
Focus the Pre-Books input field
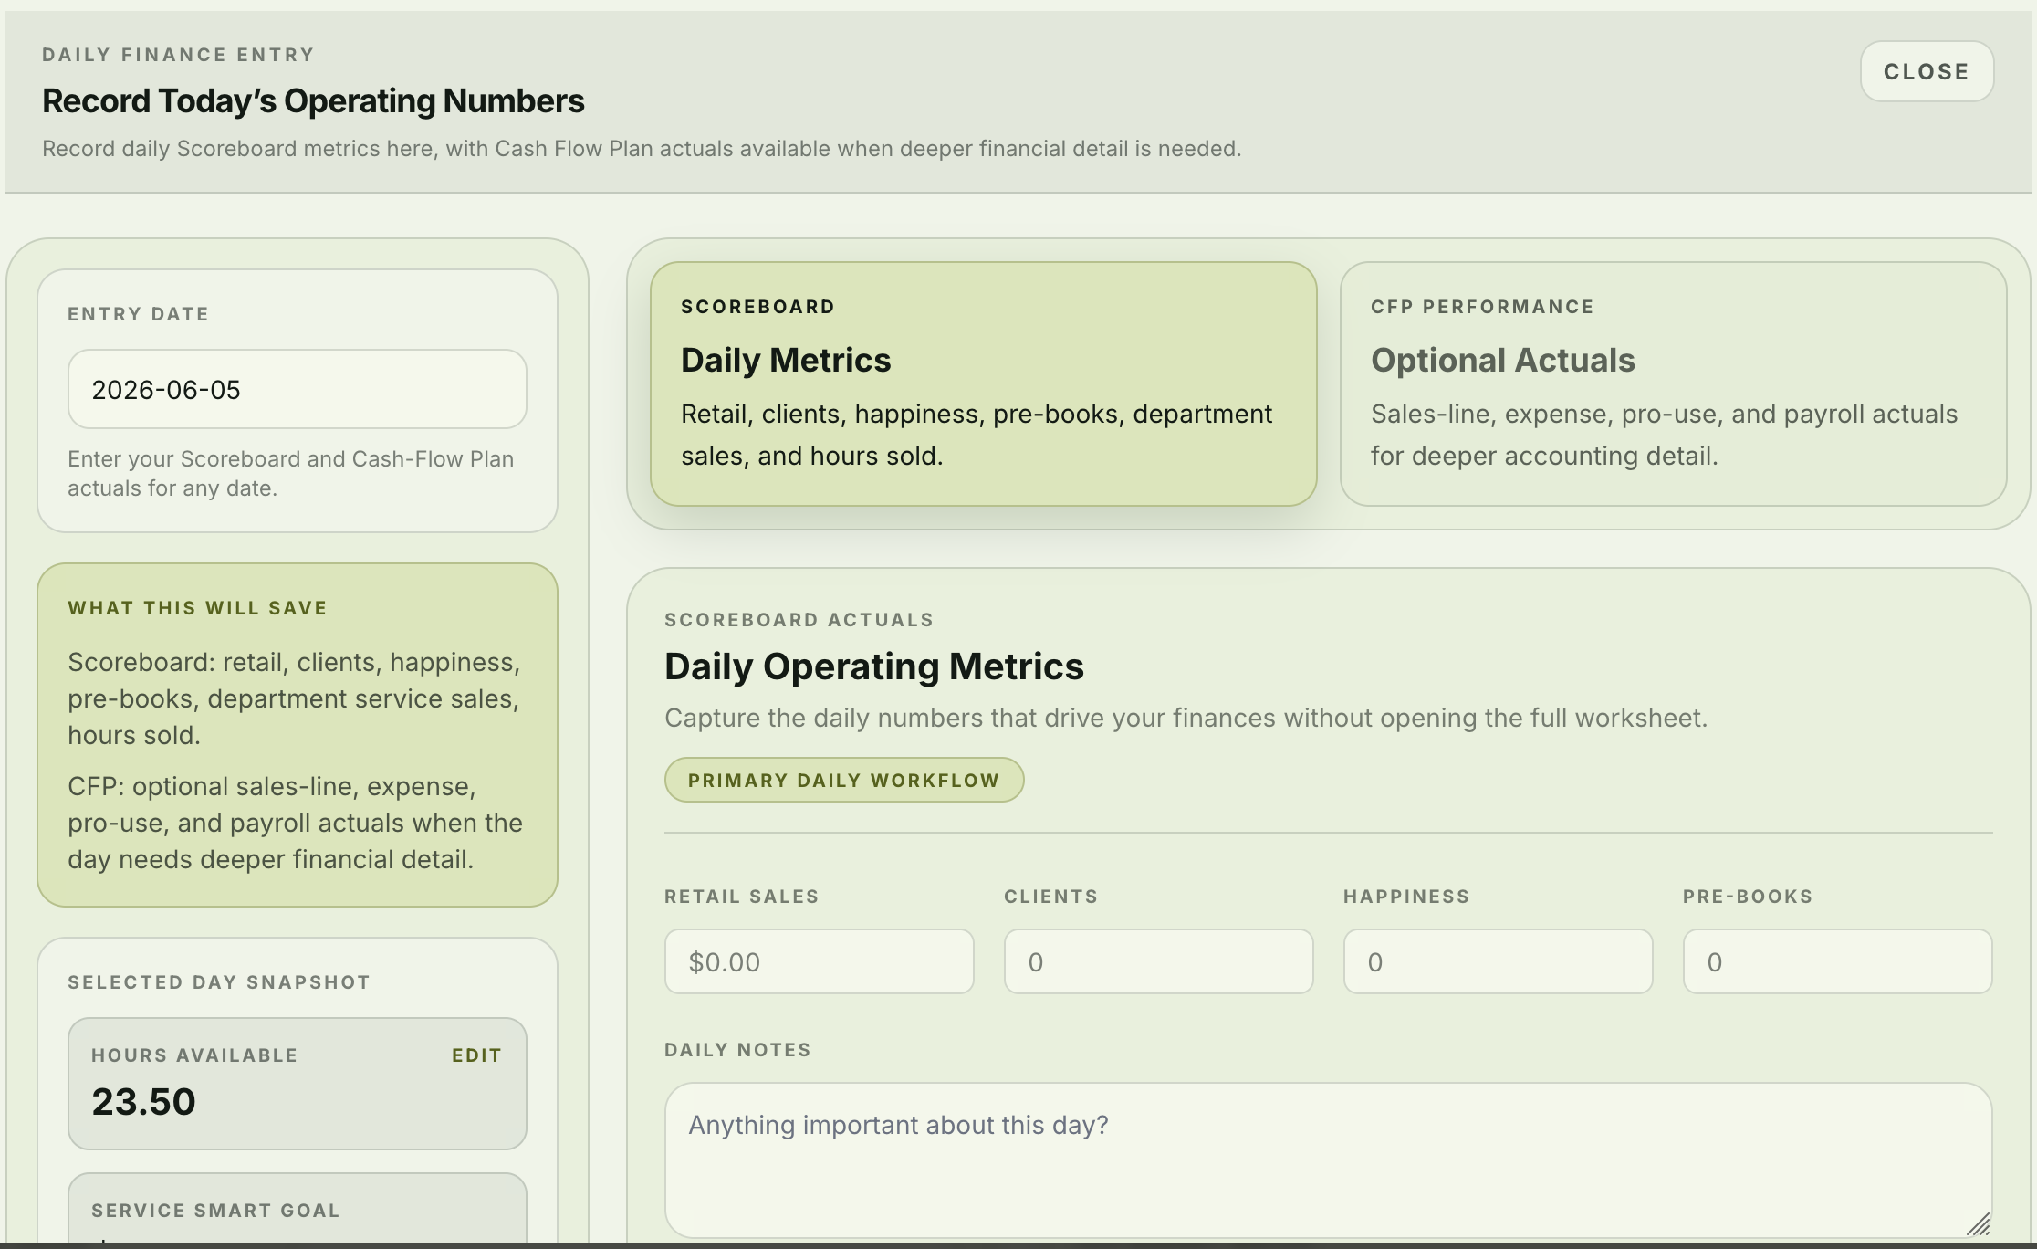[x=1838, y=961]
